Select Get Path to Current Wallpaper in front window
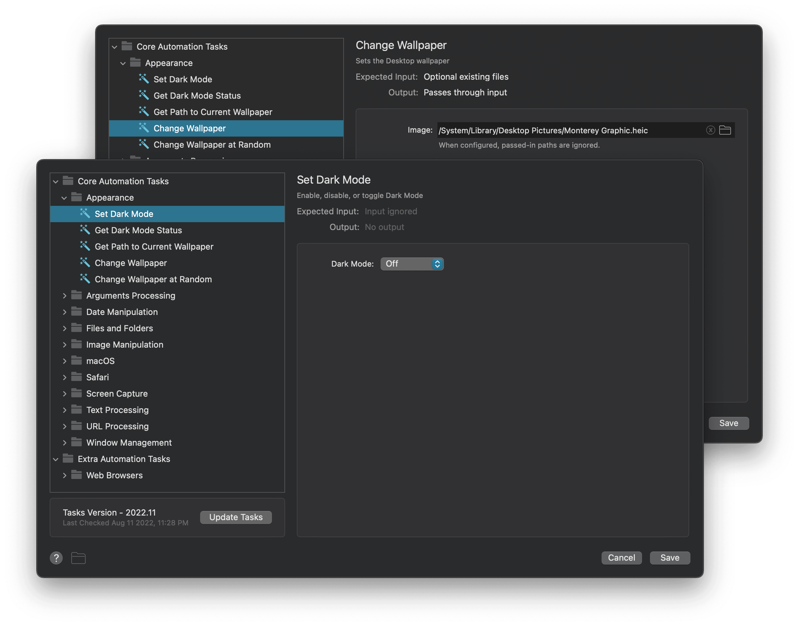 [x=154, y=247]
